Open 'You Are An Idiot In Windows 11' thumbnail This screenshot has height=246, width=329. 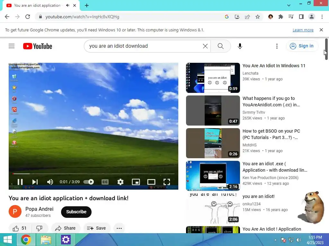click(213, 78)
